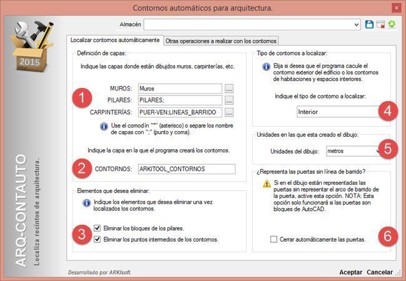Switch to Otras operaciones a realizar tab

[221, 41]
